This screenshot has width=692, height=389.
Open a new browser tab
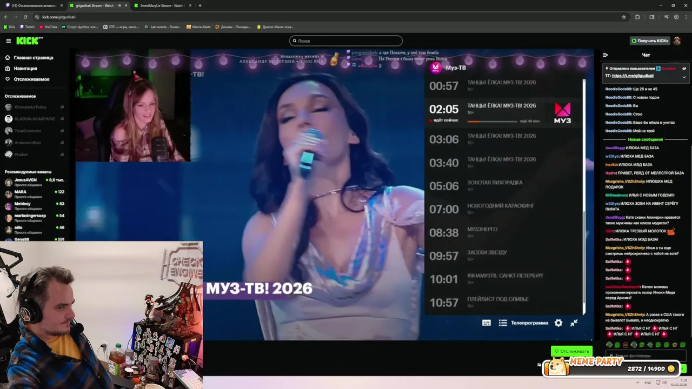200,5
